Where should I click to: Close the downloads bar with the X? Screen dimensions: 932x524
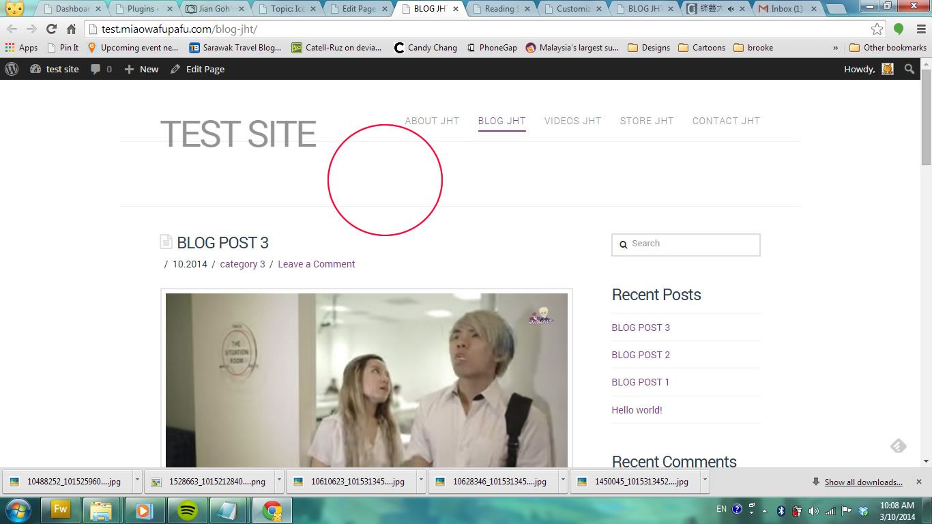[x=918, y=482]
